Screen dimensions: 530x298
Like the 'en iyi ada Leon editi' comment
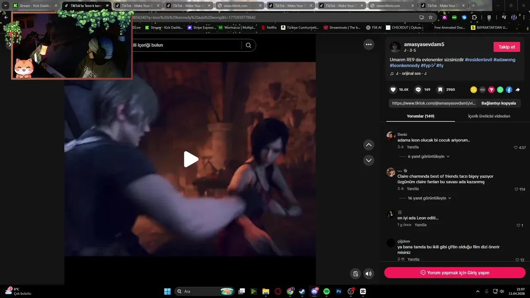pyautogui.click(x=518, y=226)
